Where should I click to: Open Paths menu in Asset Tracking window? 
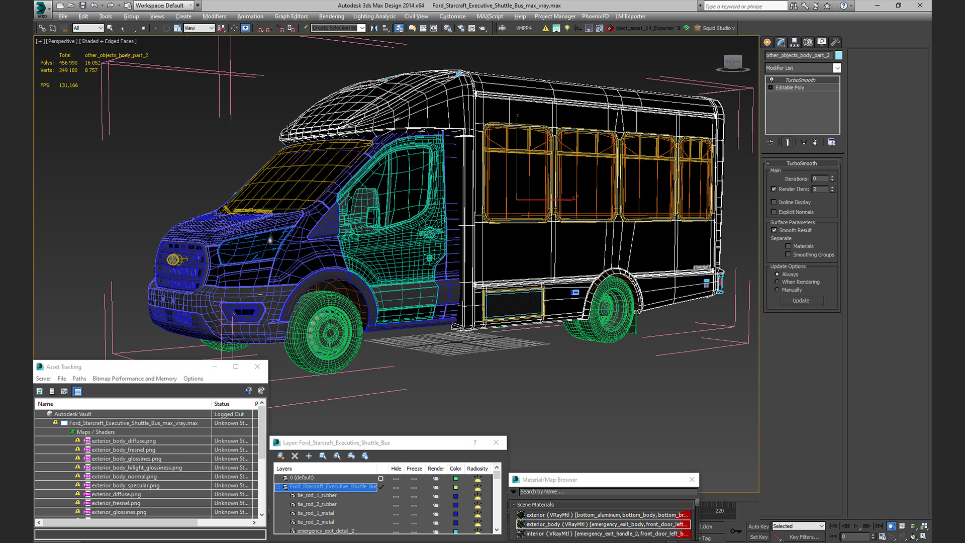pyautogui.click(x=79, y=379)
